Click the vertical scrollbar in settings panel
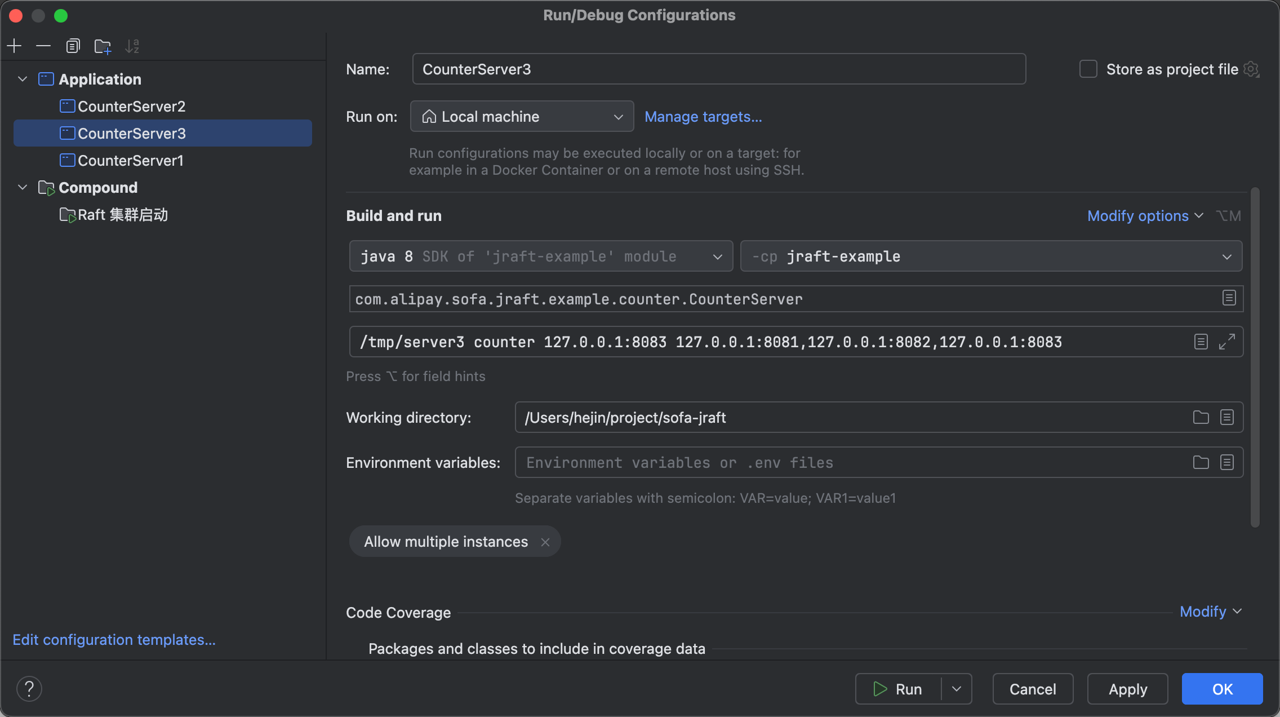Viewport: 1280px width, 717px height. 1255,357
